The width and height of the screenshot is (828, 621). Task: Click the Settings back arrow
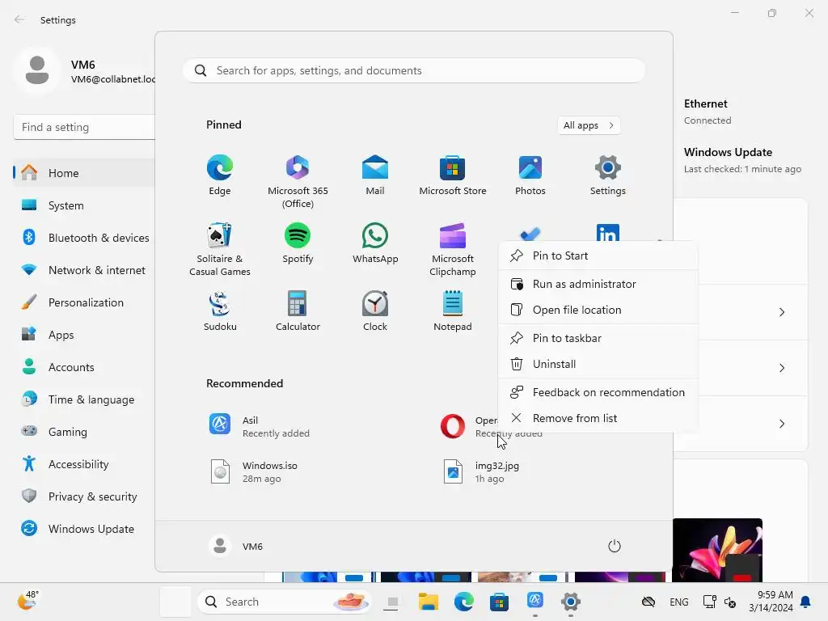coord(19,19)
